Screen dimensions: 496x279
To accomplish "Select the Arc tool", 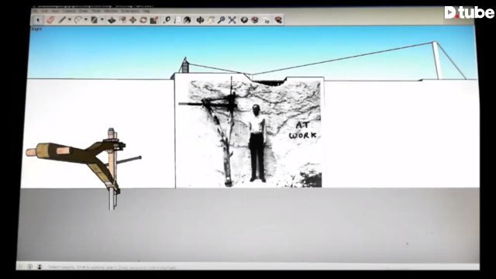I will click(77, 20).
